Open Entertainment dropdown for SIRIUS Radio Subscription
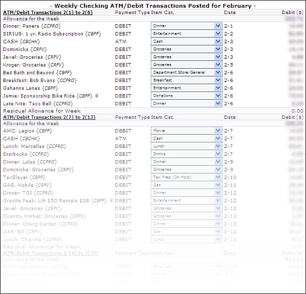Viewport: 306px width, 294px height. (x=186, y=33)
